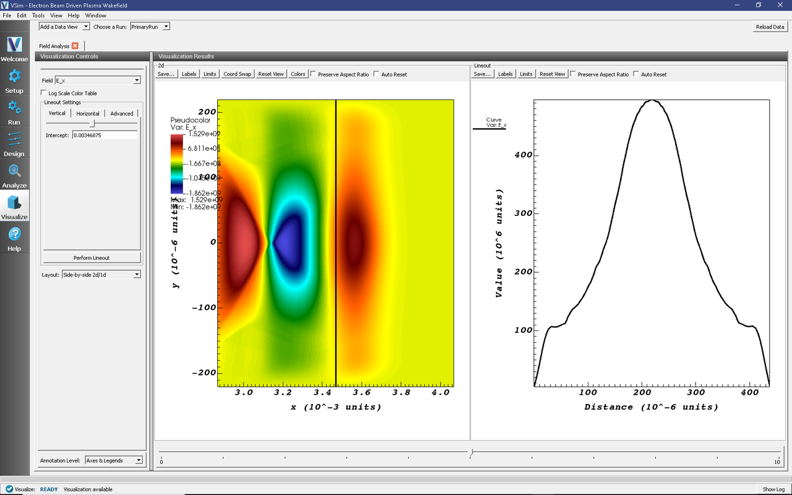Click the lineout intercept slider handle
Screen dimensions: 792x495
93,124
